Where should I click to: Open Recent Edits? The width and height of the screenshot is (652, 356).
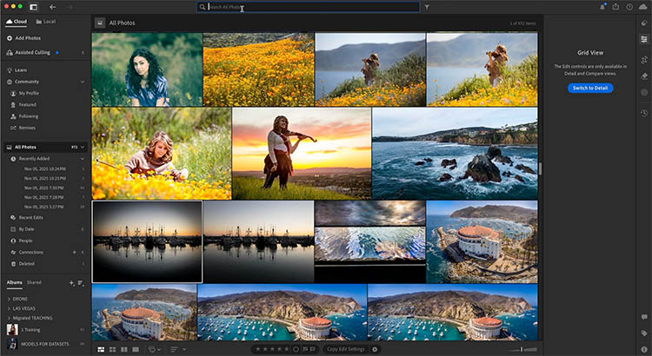coord(27,218)
